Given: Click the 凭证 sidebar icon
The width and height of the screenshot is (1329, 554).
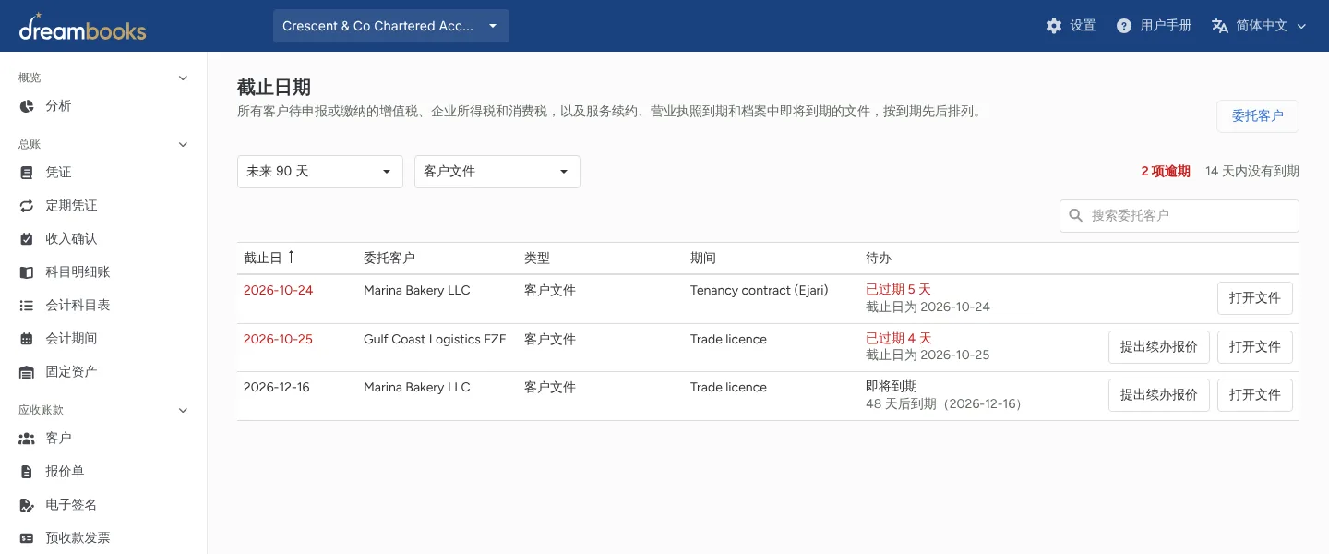Looking at the screenshot, I should click(x=27, y=173).
